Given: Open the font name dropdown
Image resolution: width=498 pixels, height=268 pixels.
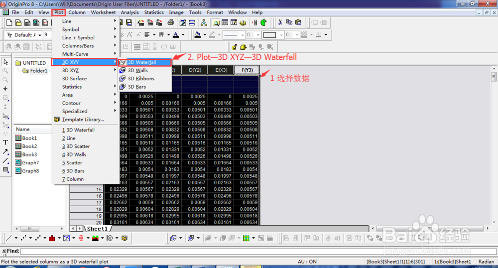Looking at the screenshot, I should point(40,35).
